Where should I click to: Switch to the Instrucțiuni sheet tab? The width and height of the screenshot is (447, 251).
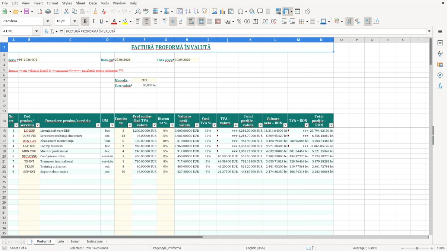click(x=95, y=242)
